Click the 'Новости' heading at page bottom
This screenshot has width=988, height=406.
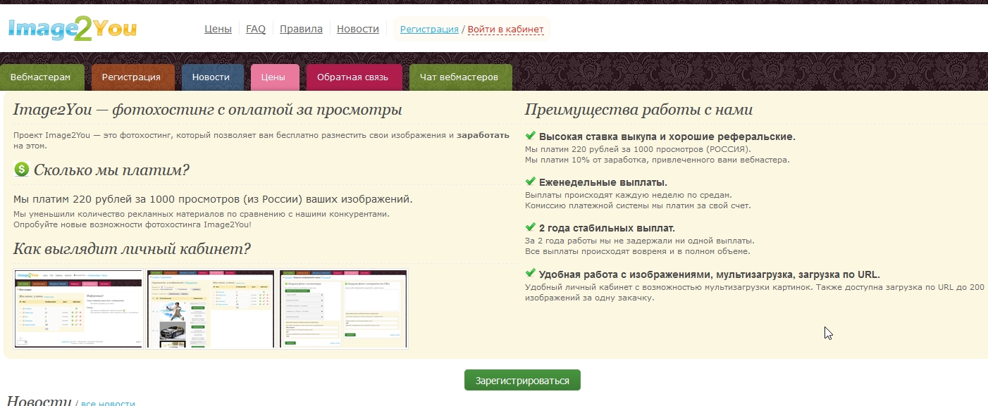click(x=39, y=402)
